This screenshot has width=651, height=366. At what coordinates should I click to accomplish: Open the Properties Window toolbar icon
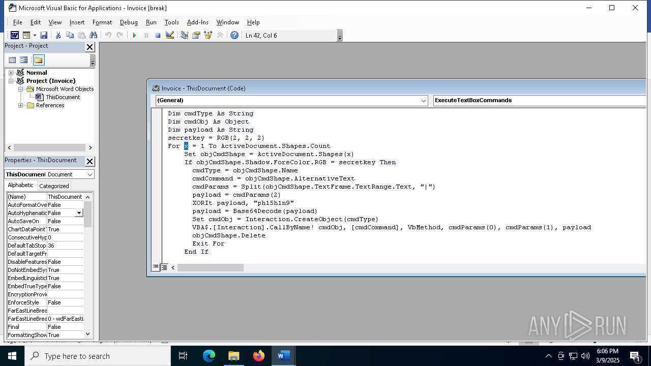[x=196, y=35]
